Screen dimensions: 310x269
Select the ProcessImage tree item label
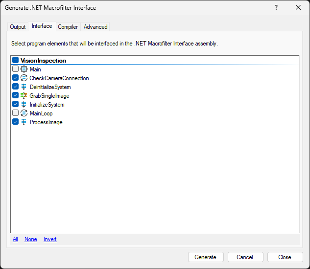[46, 122]
